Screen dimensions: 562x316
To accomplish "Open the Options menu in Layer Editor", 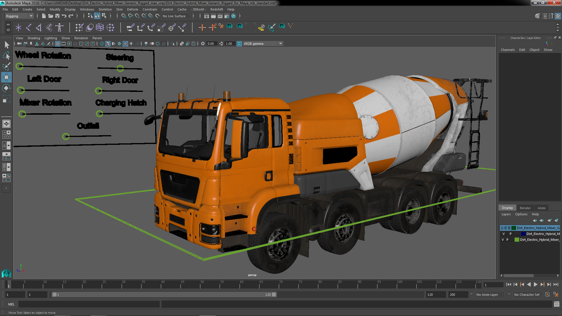I will pos(521,214).
